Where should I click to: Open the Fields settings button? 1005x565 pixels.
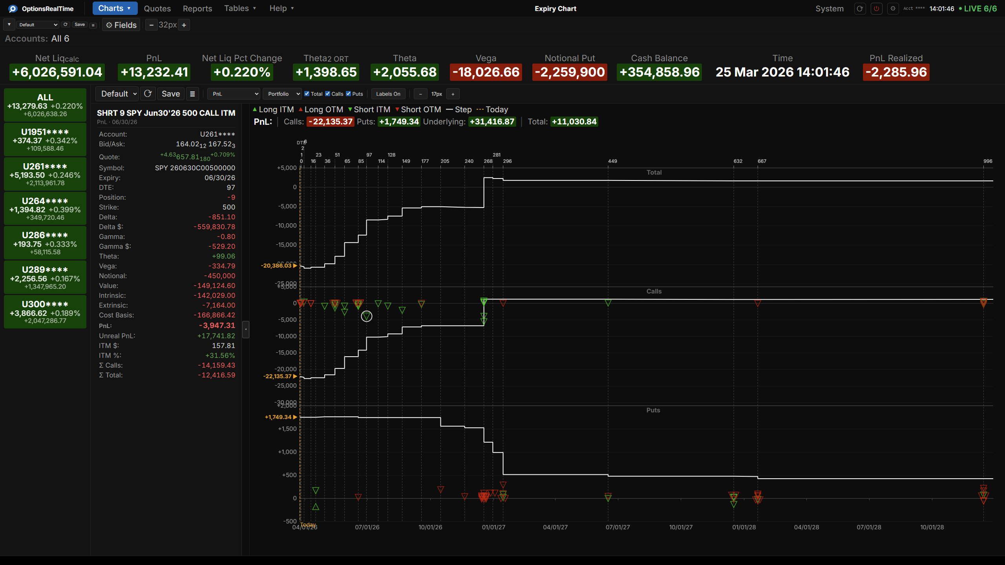pyautogui.click(x=121, y=25)
